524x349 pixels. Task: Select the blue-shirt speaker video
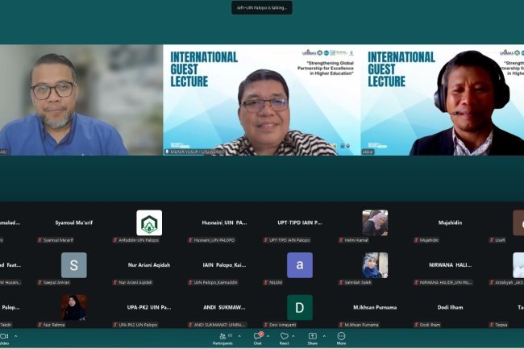coord(81,100)
